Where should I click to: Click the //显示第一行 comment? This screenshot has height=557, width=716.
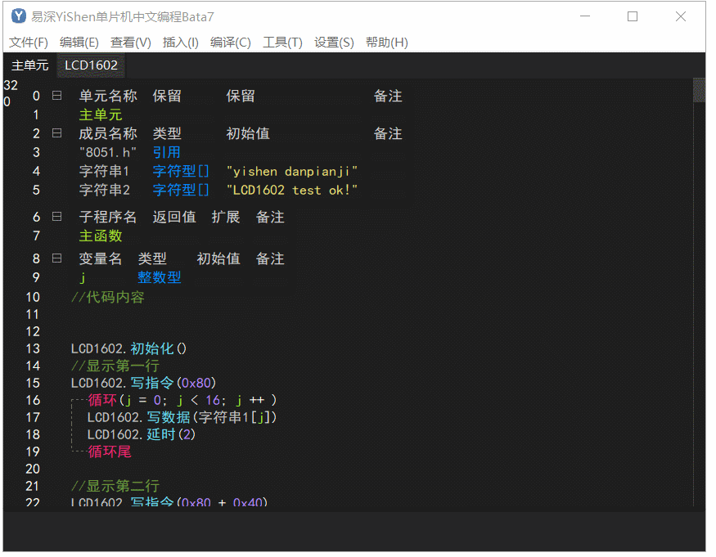point(115,366)
